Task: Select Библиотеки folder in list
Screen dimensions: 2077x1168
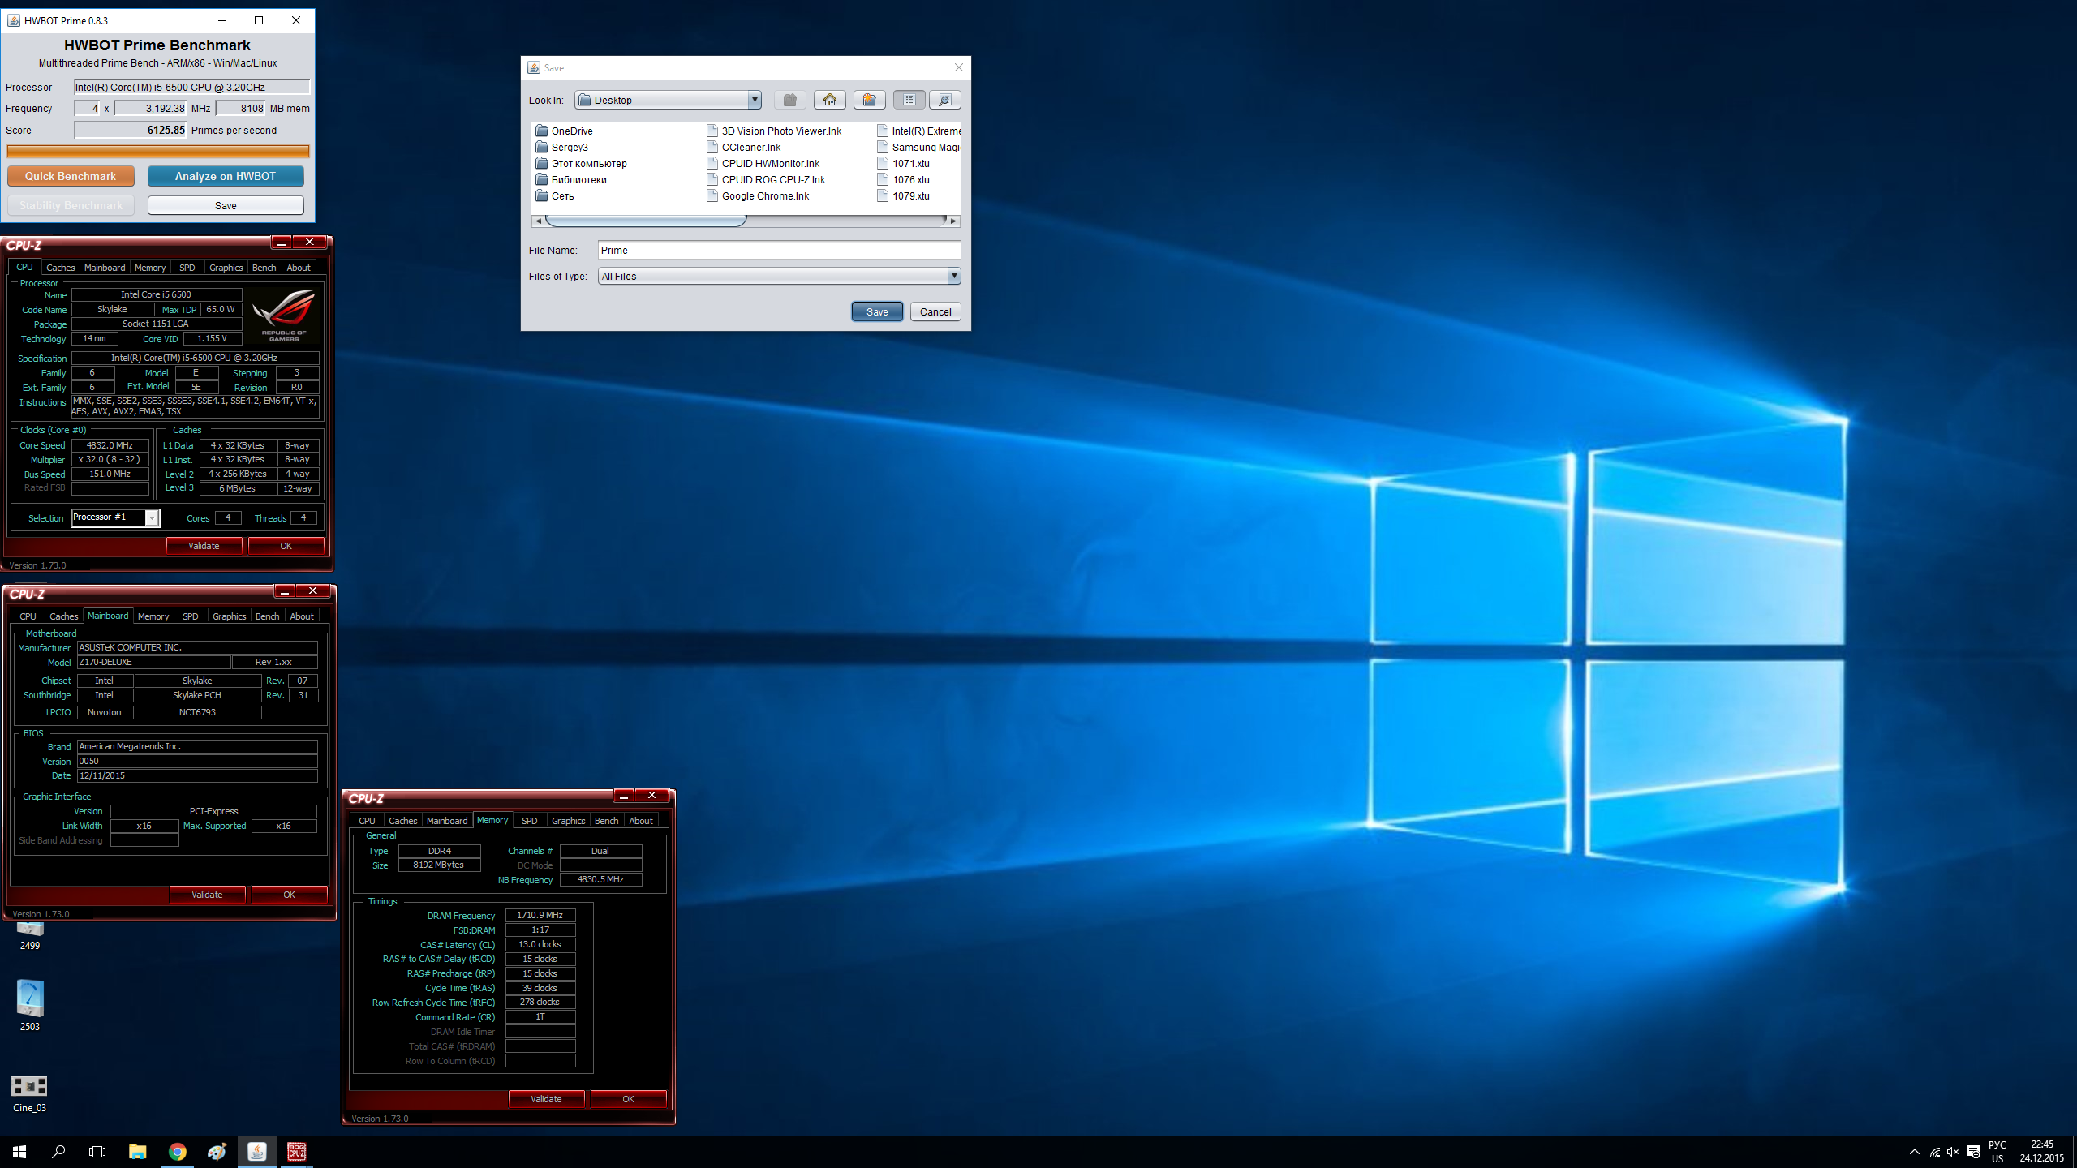Action: tap(570, 179)
